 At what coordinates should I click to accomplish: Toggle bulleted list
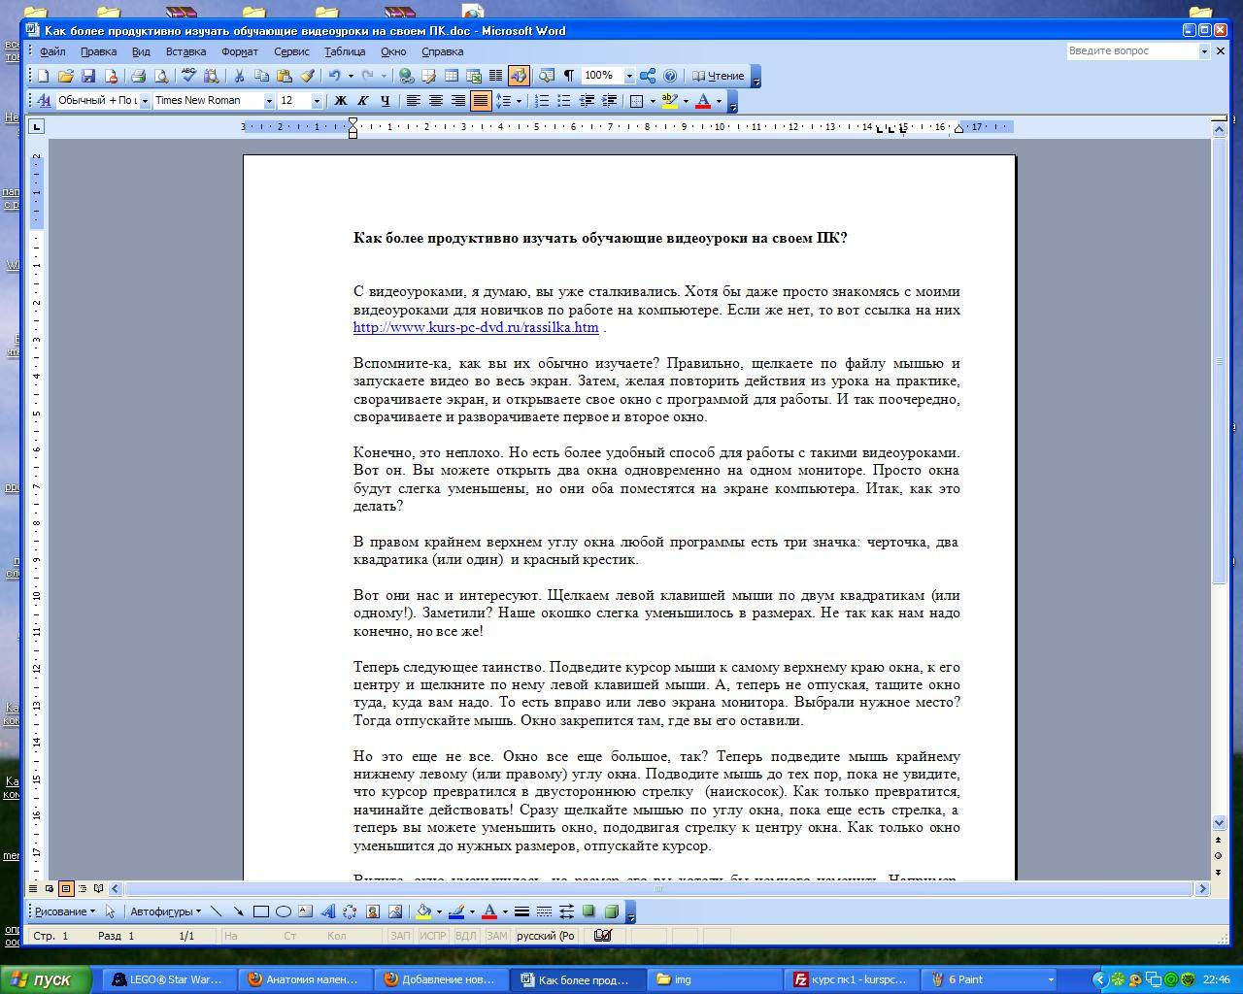pos(564,100)
